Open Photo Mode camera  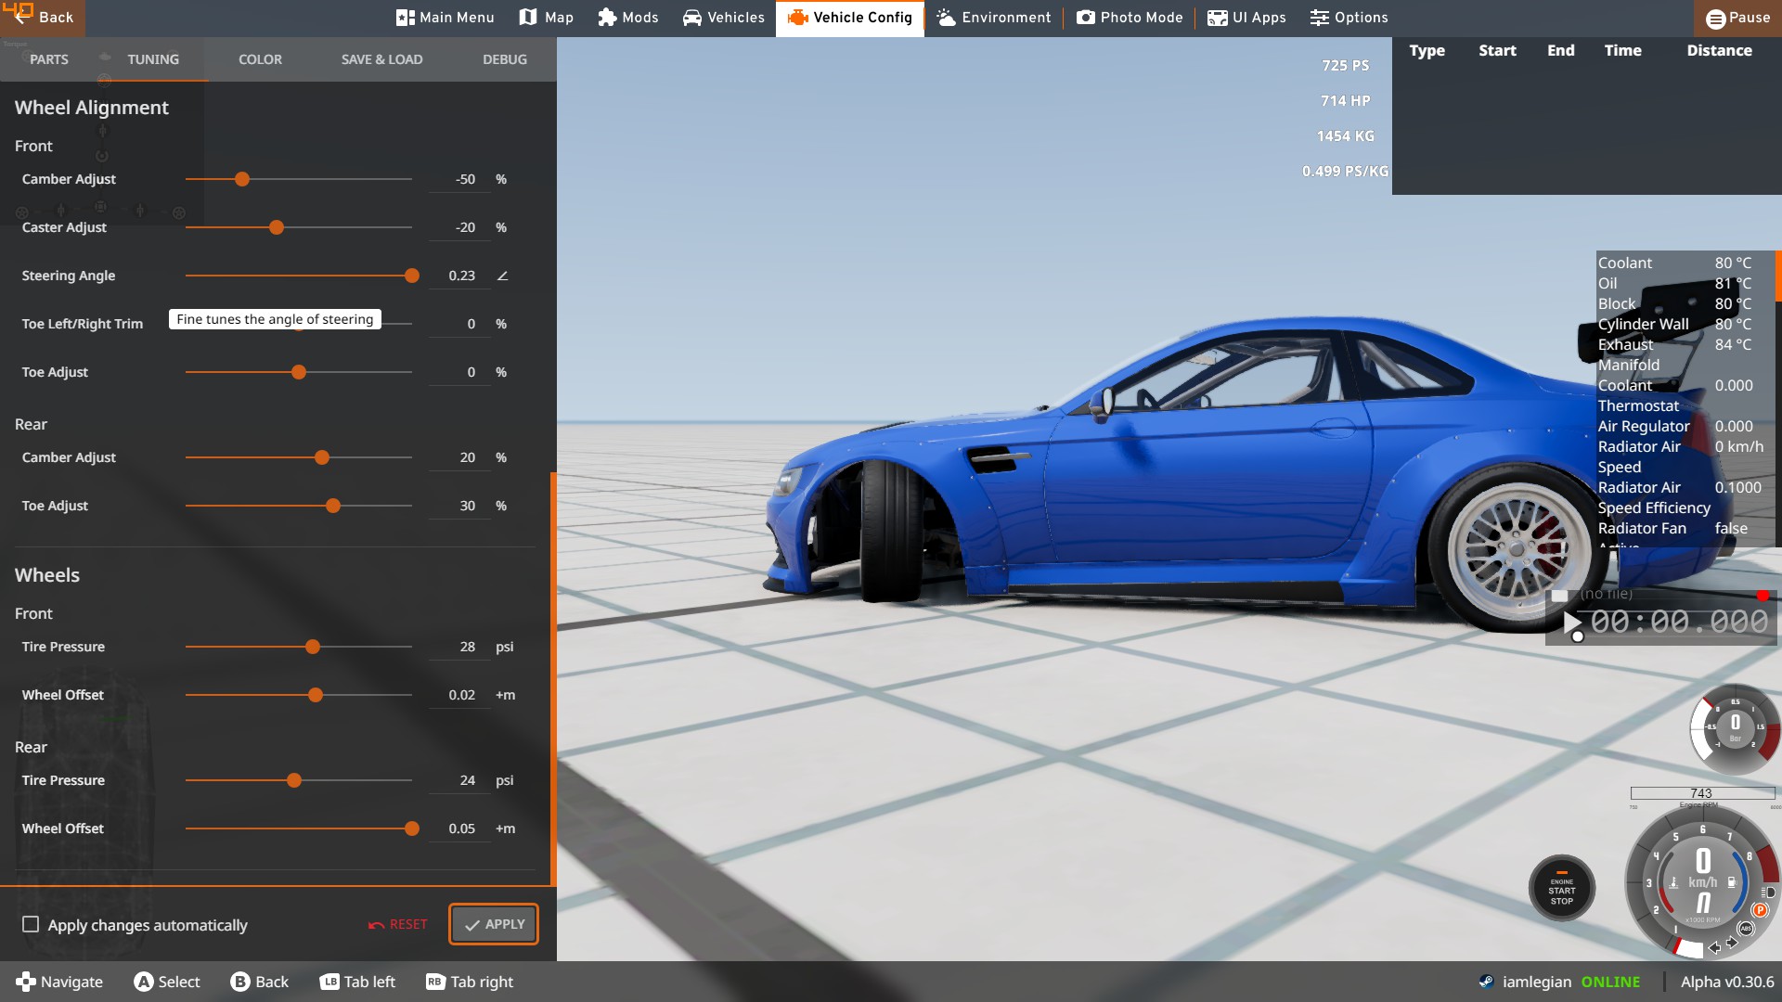1130,18
